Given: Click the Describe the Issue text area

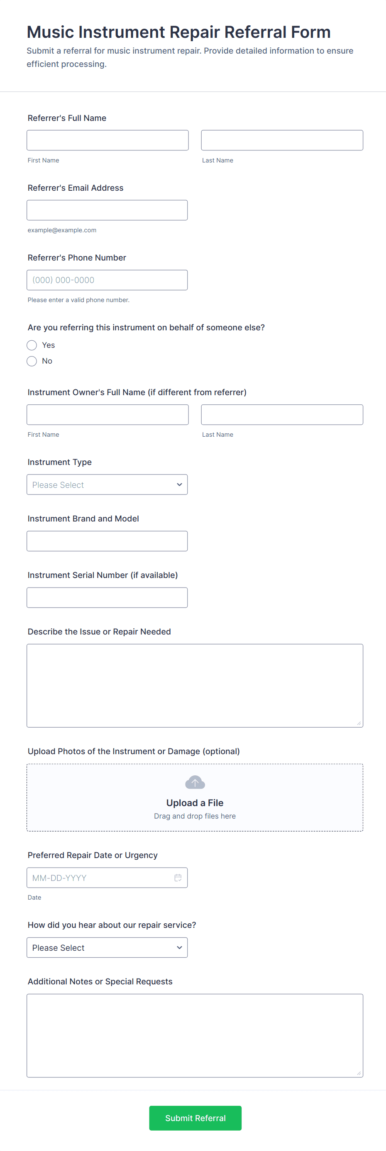Looking at the screenshot, I should [x=195, y=686].
